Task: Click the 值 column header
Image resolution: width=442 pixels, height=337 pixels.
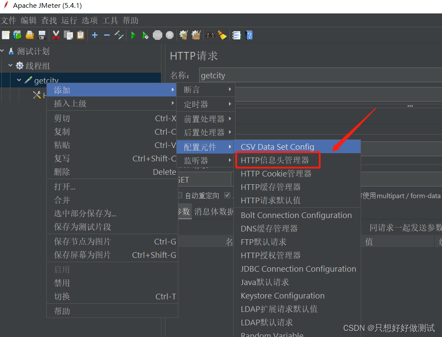Action: 398,241
